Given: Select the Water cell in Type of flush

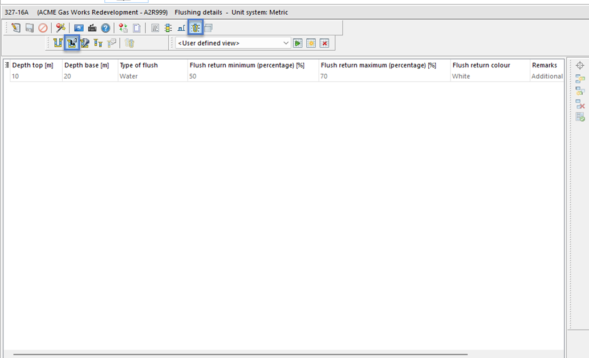Looking at the screenshot, I should pos(129,77).
